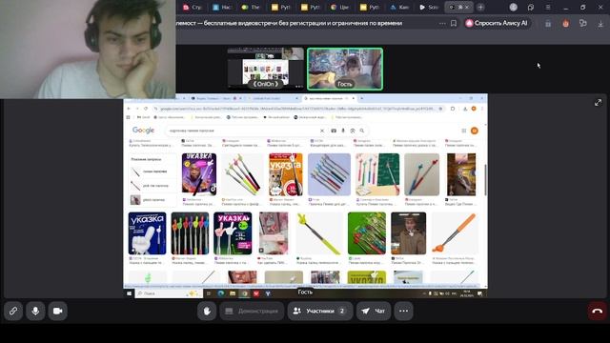Screen dimensions: 610x343
Task: Open the Участники participants list
Action: (320, 312)
